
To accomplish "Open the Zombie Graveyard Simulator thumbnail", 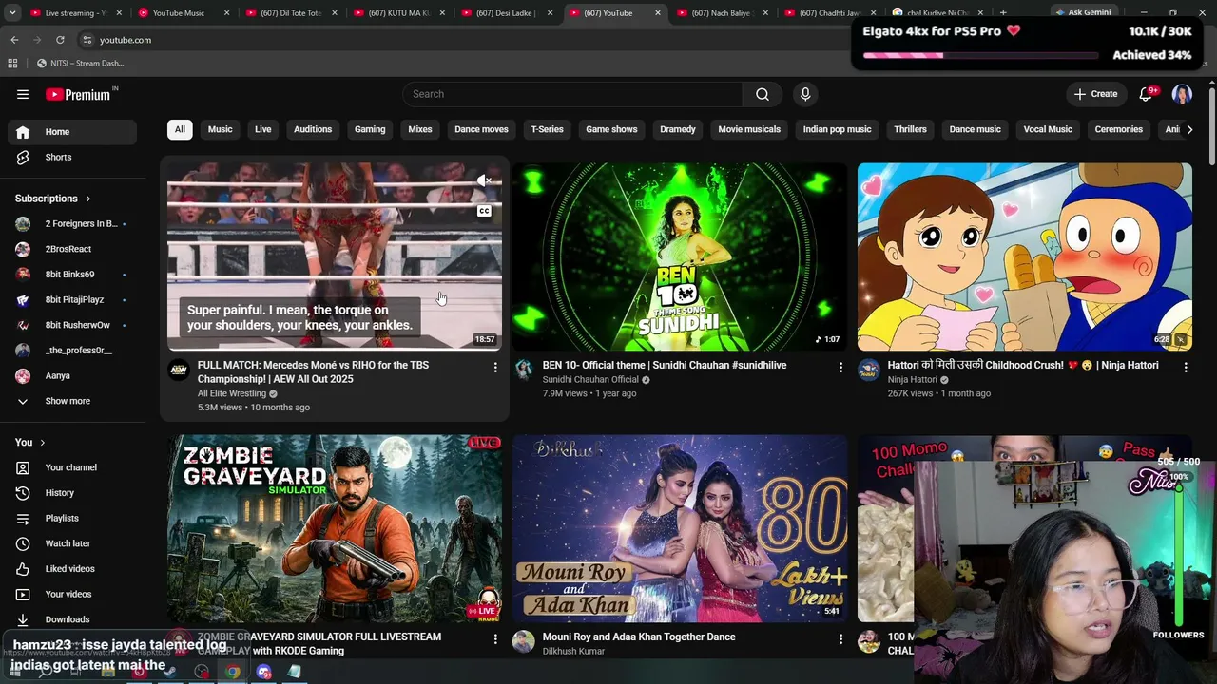I will (x=335, y=528).
